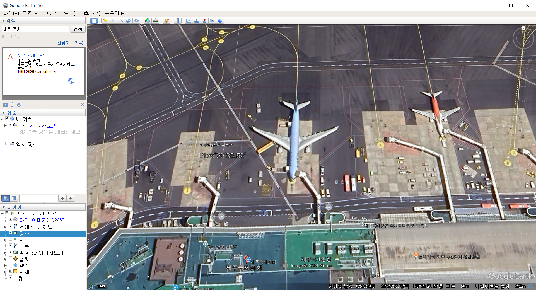Click the 검색 search button
This screenshot has width=536, height=290.
pos(78,29)
